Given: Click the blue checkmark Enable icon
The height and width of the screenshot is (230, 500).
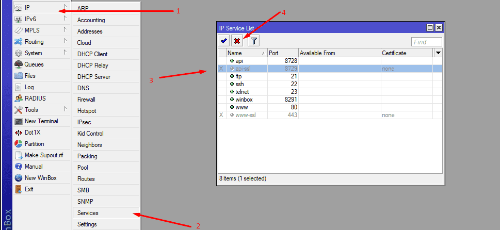Looking at the screenshot, I should click(223, 41).
